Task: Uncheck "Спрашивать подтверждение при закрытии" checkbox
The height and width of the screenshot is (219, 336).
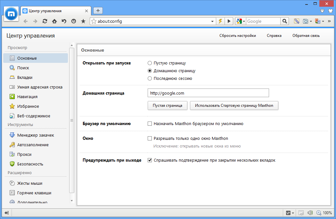Action: tap(150, 160)
